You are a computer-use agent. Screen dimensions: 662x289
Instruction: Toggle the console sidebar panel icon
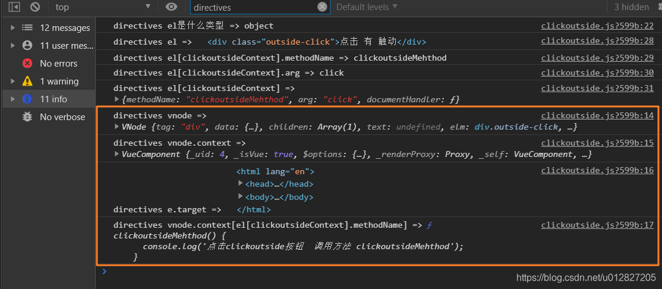14,7
